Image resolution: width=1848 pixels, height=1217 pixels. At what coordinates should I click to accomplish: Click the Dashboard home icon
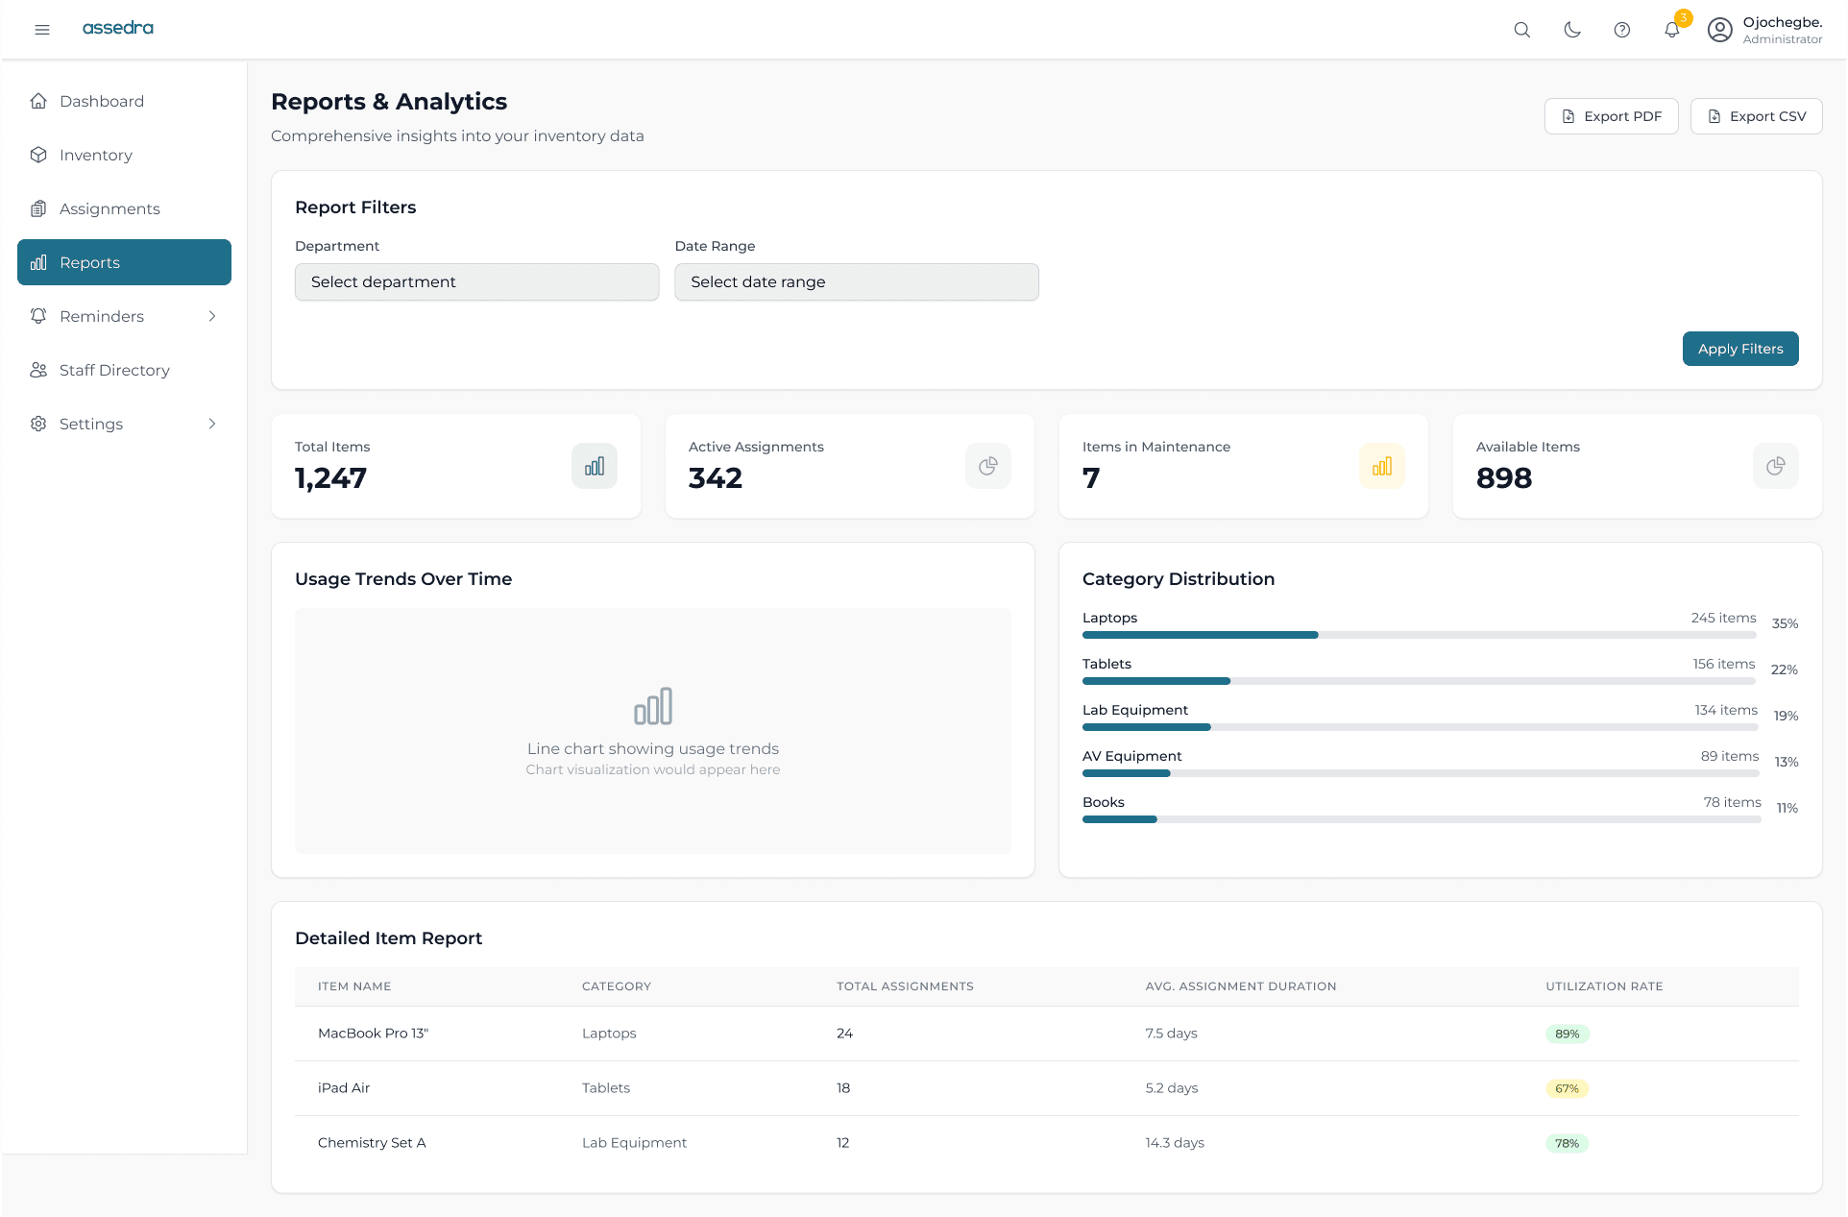point(38,101)
